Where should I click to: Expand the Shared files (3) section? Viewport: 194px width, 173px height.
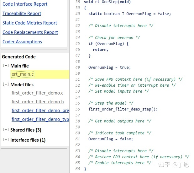(x=6, y=130)
